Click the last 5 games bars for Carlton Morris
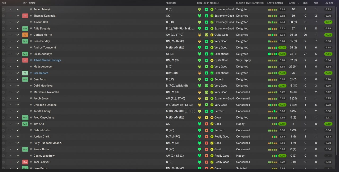Screen dimensions: 339x172 pos(273,35)
